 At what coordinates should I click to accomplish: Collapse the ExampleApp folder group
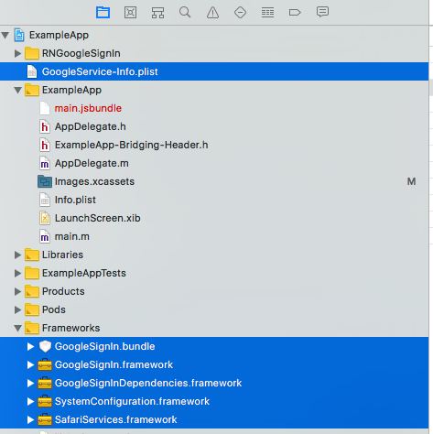pos(18,90)
